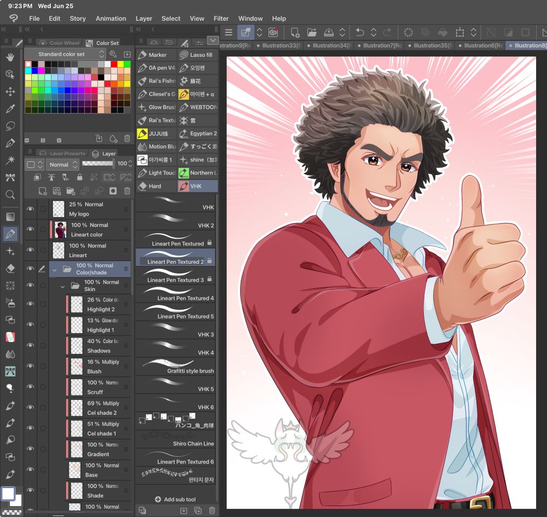Select the Eraser tool
The image size is (547, 517).
click(10, 268)
